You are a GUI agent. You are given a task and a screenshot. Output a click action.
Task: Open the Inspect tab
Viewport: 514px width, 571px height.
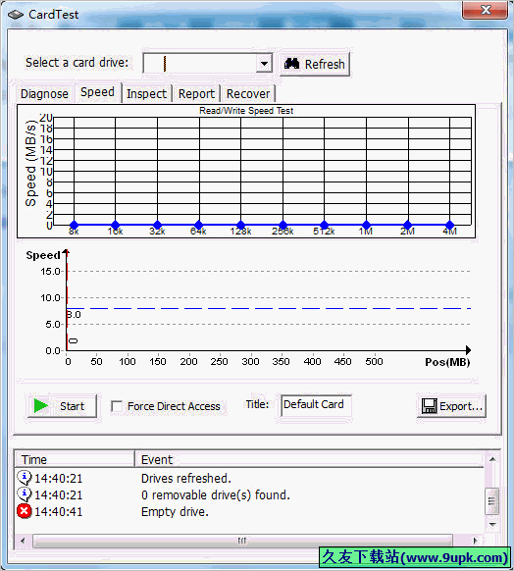point(147,93)
